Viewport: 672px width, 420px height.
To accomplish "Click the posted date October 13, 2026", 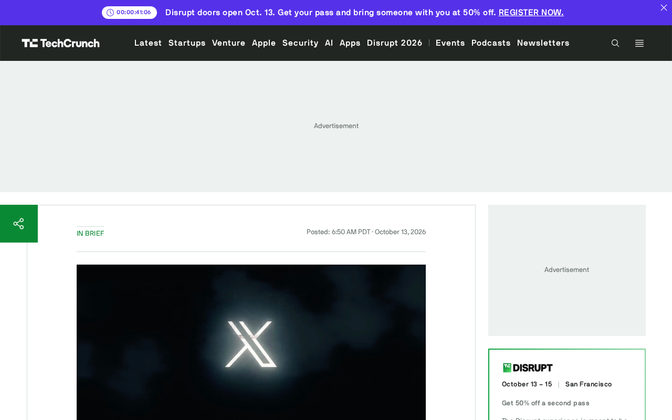I will point(400,232).
